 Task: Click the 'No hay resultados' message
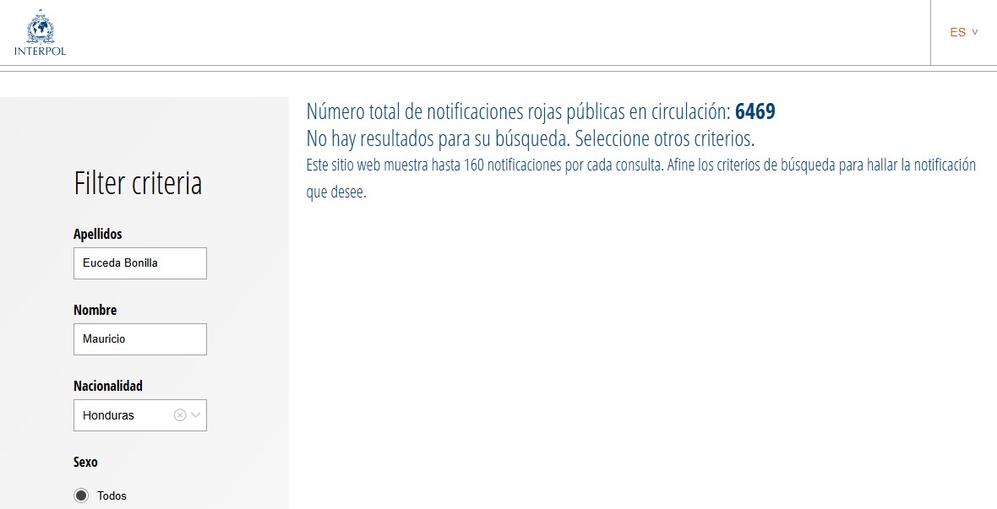[x=530, y=138]
